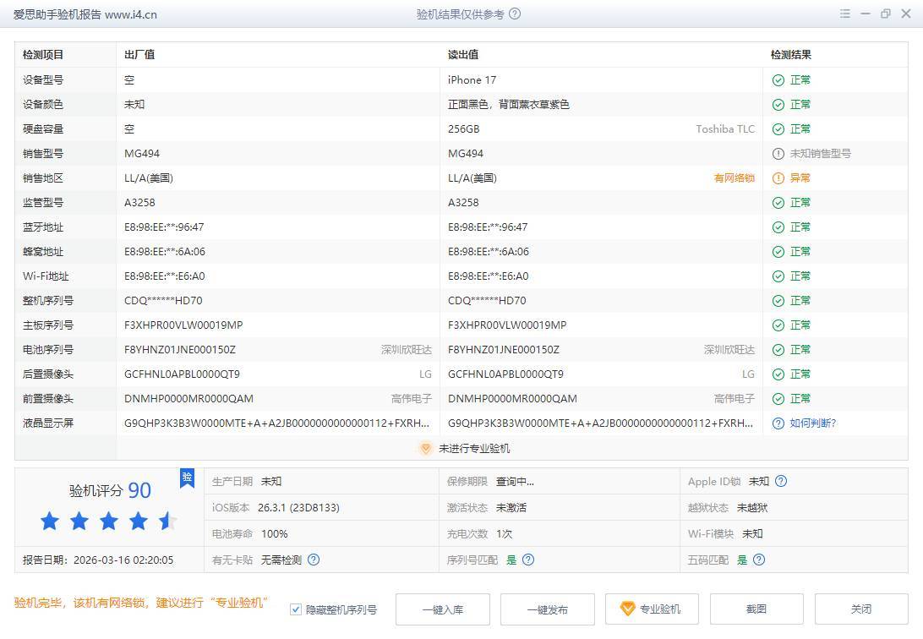Click the question icon next to 五码匹配
Screen dimensions: 923x639
click(759, 560)
